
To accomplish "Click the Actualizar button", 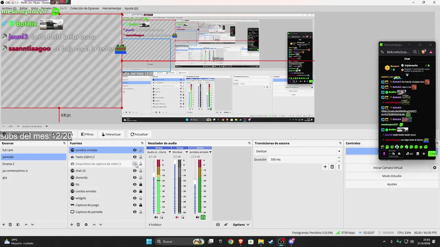I will [x=139, y=134].
